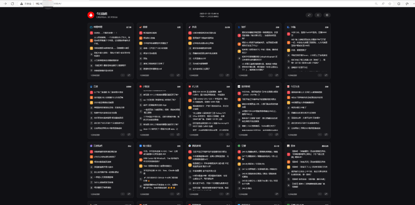Open the number 8 headline in 百度 card
The width and height of the screenshot is (415, 205).
108,128
